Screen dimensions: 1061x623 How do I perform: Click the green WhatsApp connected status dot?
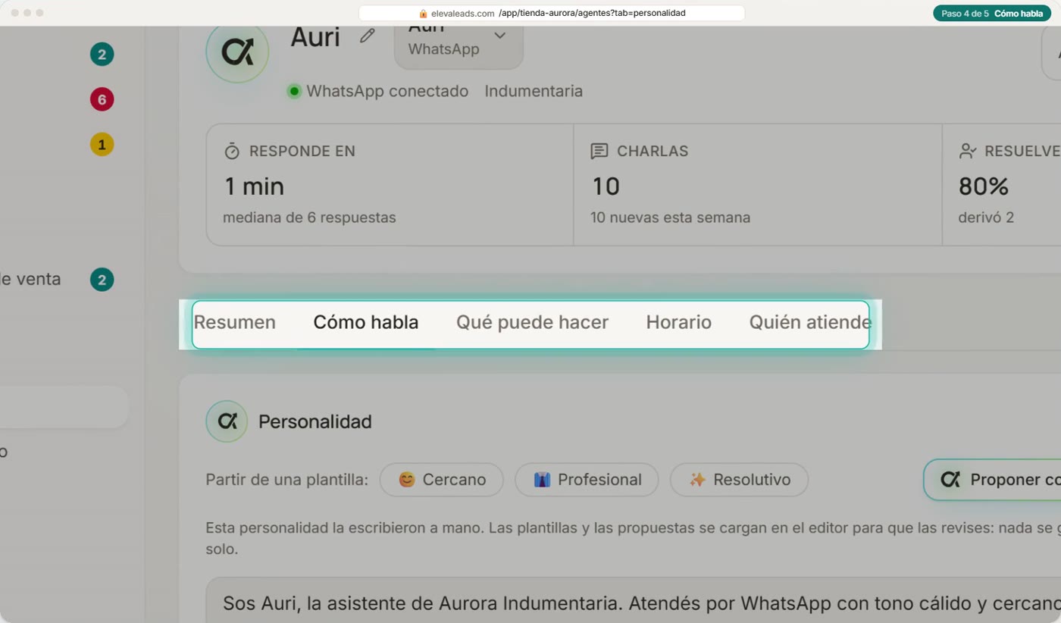click(x=294, y=92)
